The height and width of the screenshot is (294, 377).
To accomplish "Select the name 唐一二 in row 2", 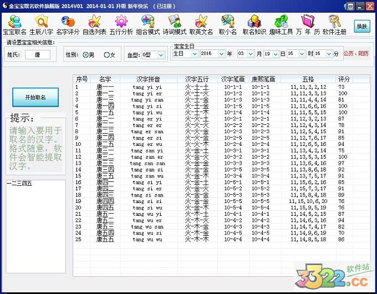I will [105, 93].
